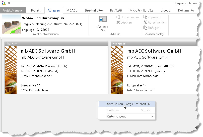Click the text angelegt: 10.10.2022
Image resolution: width=203 pixels, height=137 pixels.
pyautogui.click(x=36, y=30)
